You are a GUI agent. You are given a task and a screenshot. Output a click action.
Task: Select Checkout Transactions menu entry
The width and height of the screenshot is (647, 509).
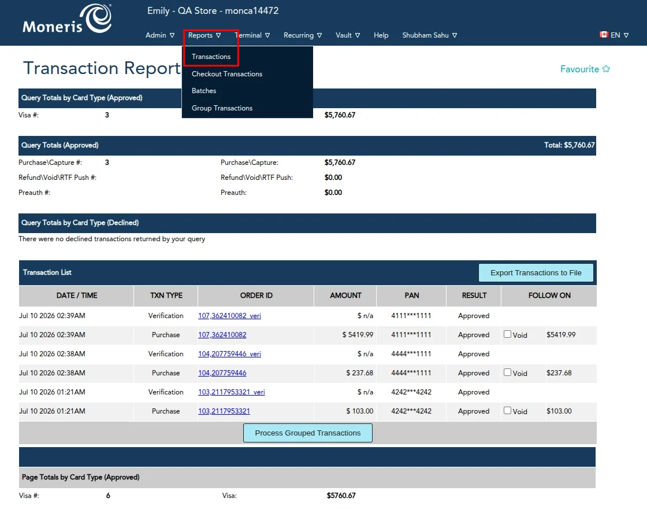227,74
